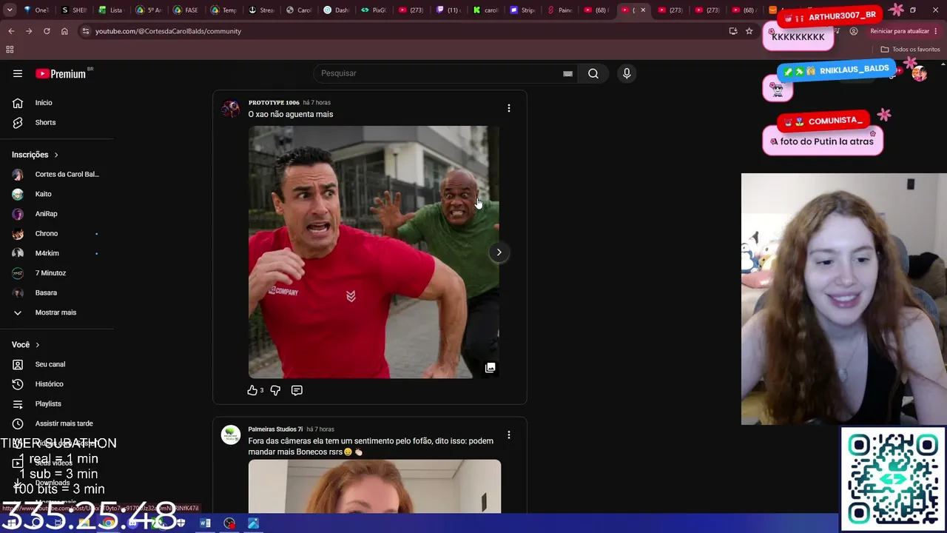The height and width of the screenshot is (533, 947).
Task: Open options menu for Palmeiras Studios post
Action: [x=509, y=435]
